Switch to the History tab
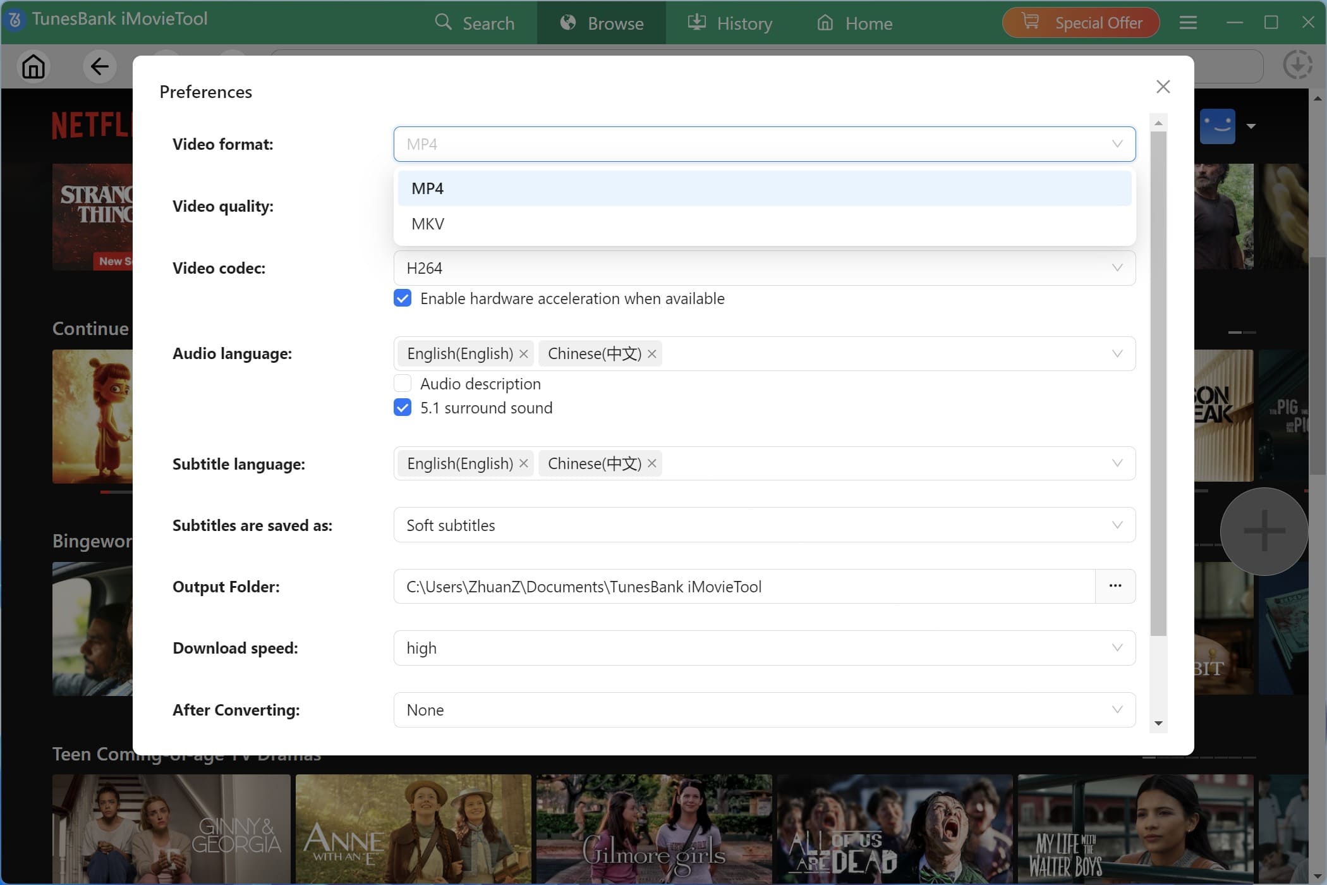Viewport: 1327px width, 885px height. pyautogui.click(x=730, y=23)
